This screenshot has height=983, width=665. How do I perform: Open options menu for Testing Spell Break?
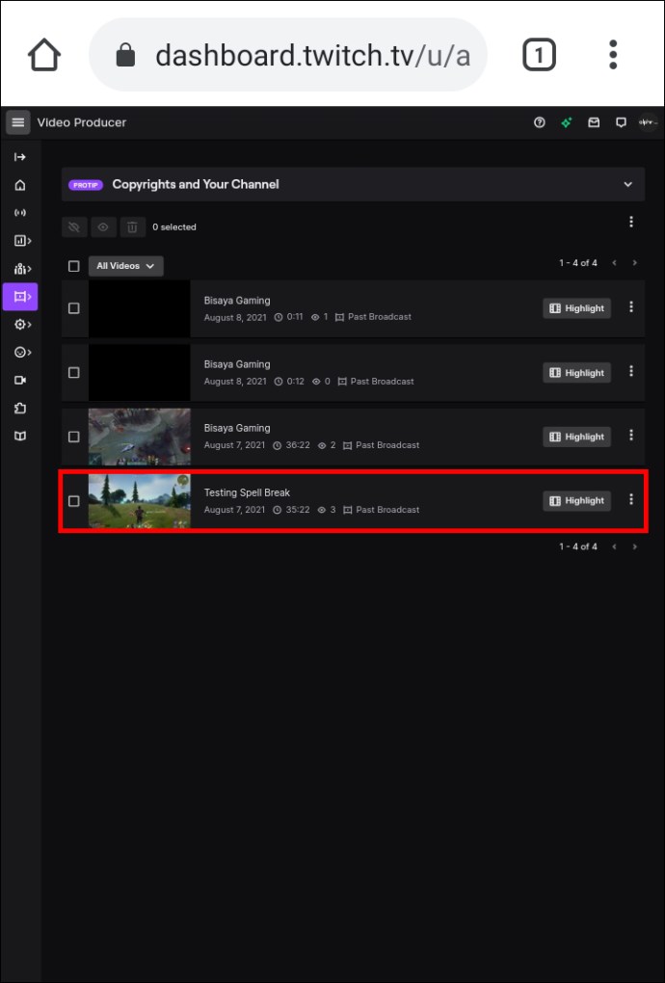click(x=631, y=499)
